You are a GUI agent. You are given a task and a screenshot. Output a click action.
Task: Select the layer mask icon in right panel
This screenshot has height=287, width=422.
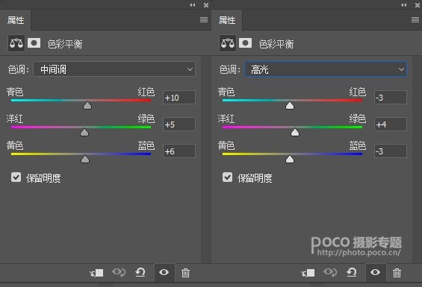246,43
